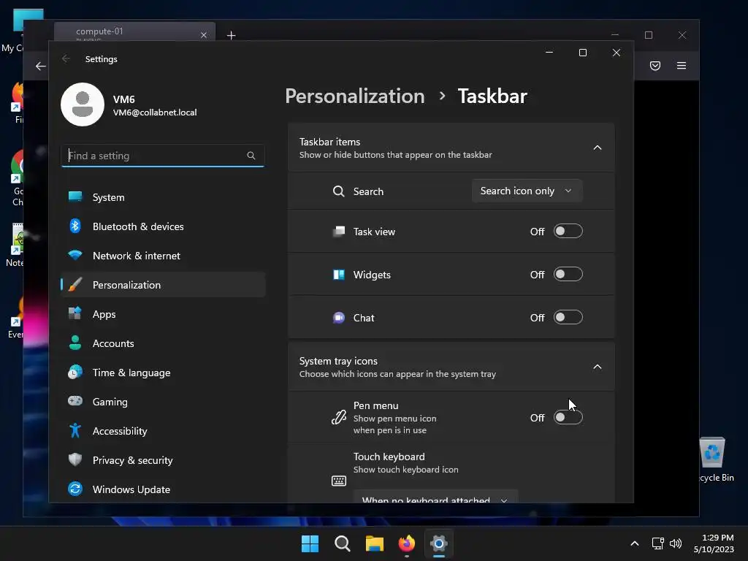Click the volume icon in system tray
This screenshot has height=561, width=748.
(676, 543)
